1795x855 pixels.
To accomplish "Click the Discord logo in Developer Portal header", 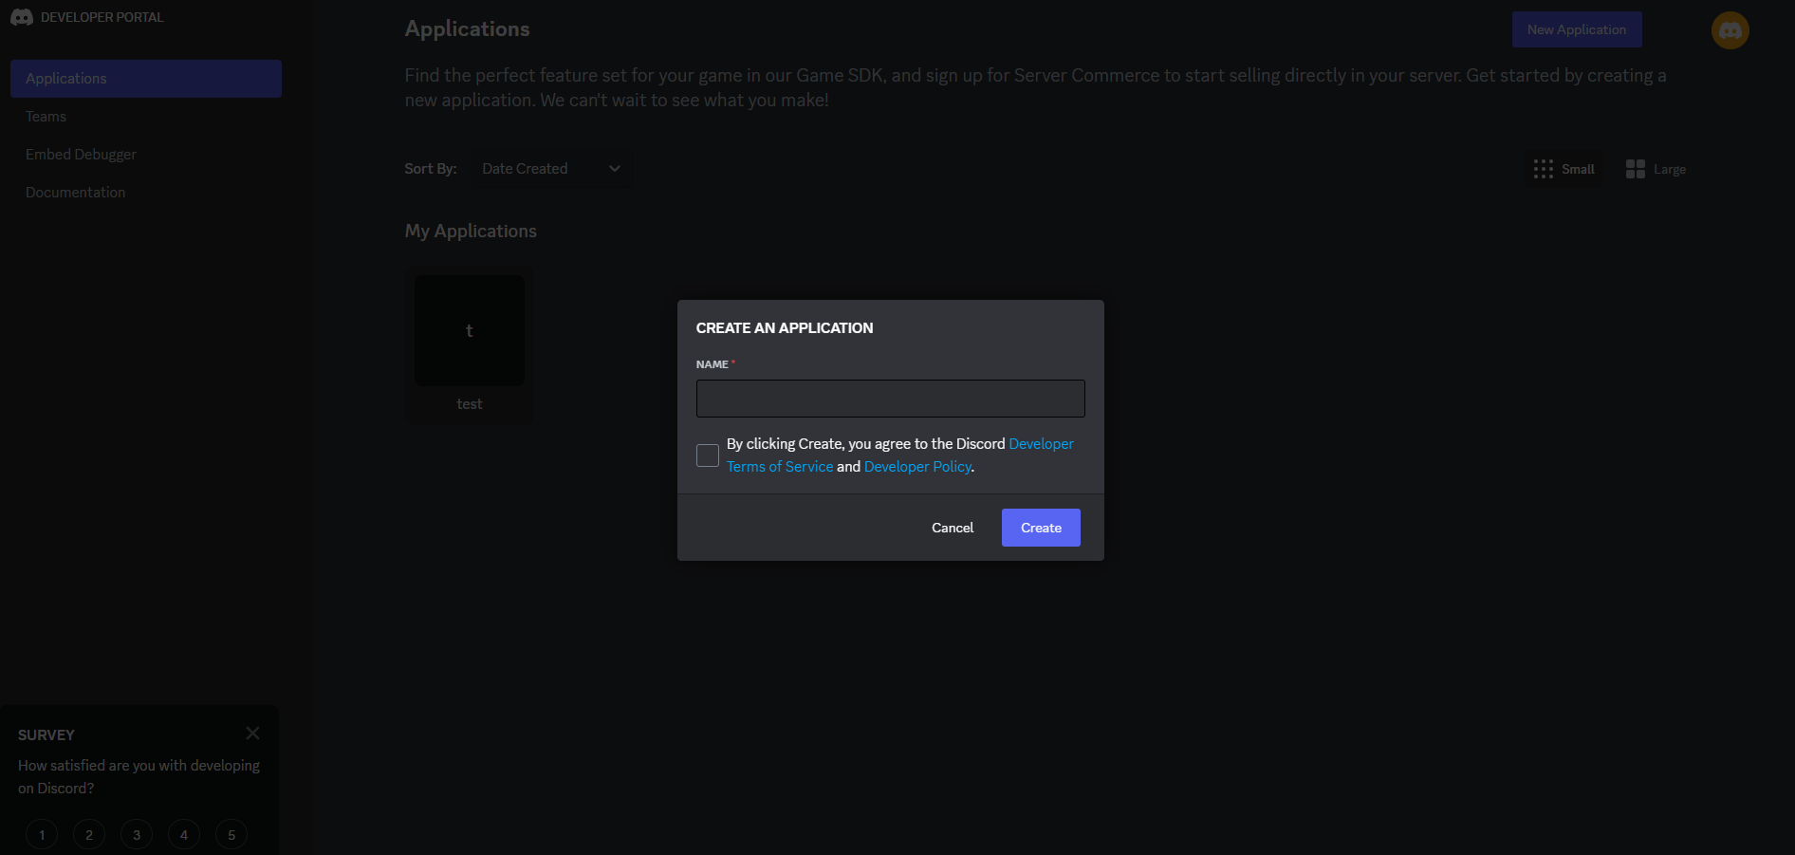I will tap(22, 17).
